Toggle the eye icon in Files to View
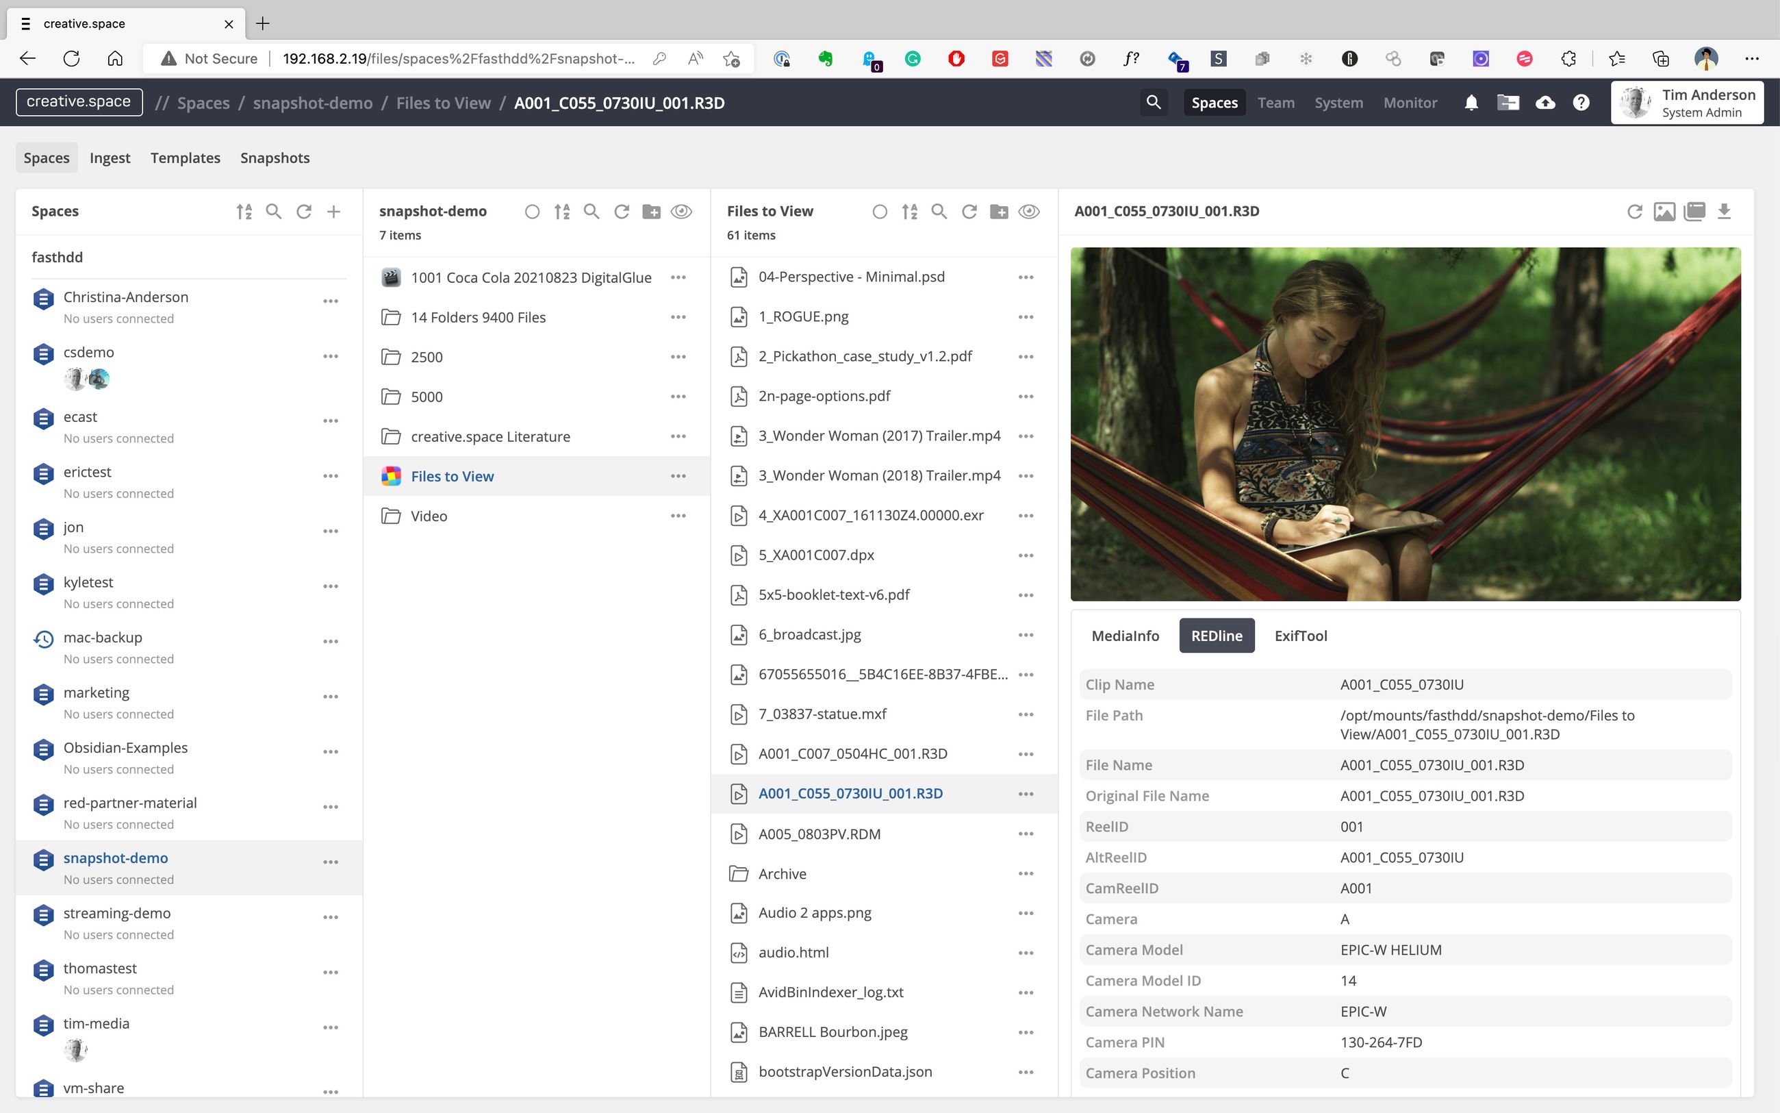1780x1113 pixels. point(1029,212)
